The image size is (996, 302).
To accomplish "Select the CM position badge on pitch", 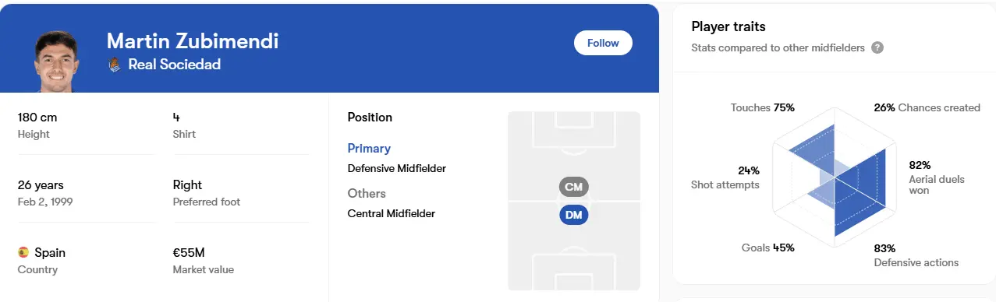I will tap(573, 187).
